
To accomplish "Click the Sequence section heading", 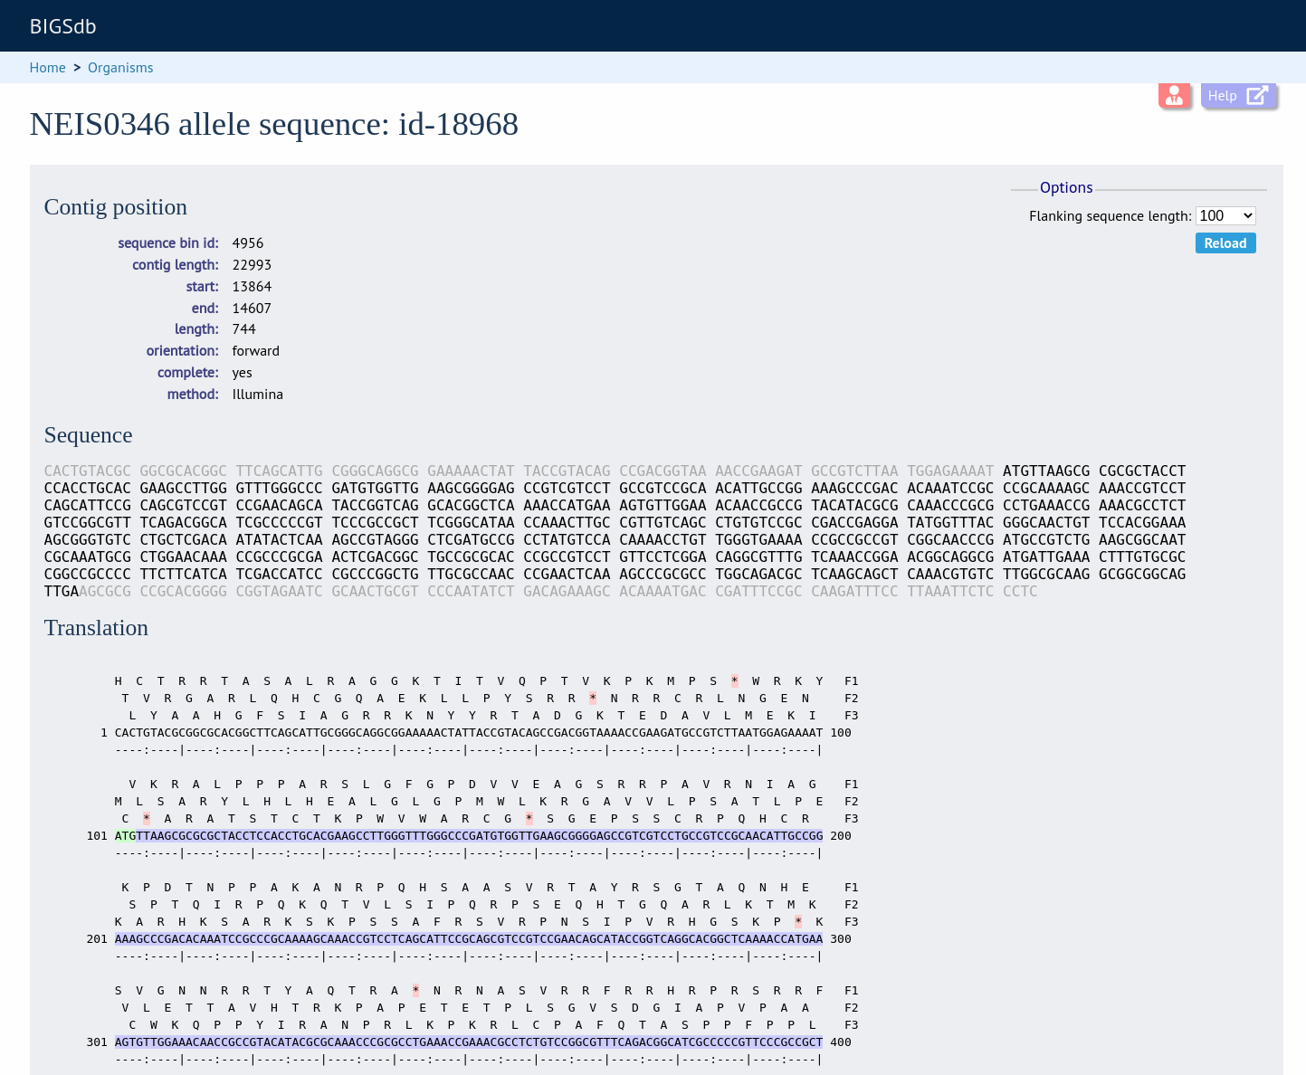I will click(x=89, y=435).
